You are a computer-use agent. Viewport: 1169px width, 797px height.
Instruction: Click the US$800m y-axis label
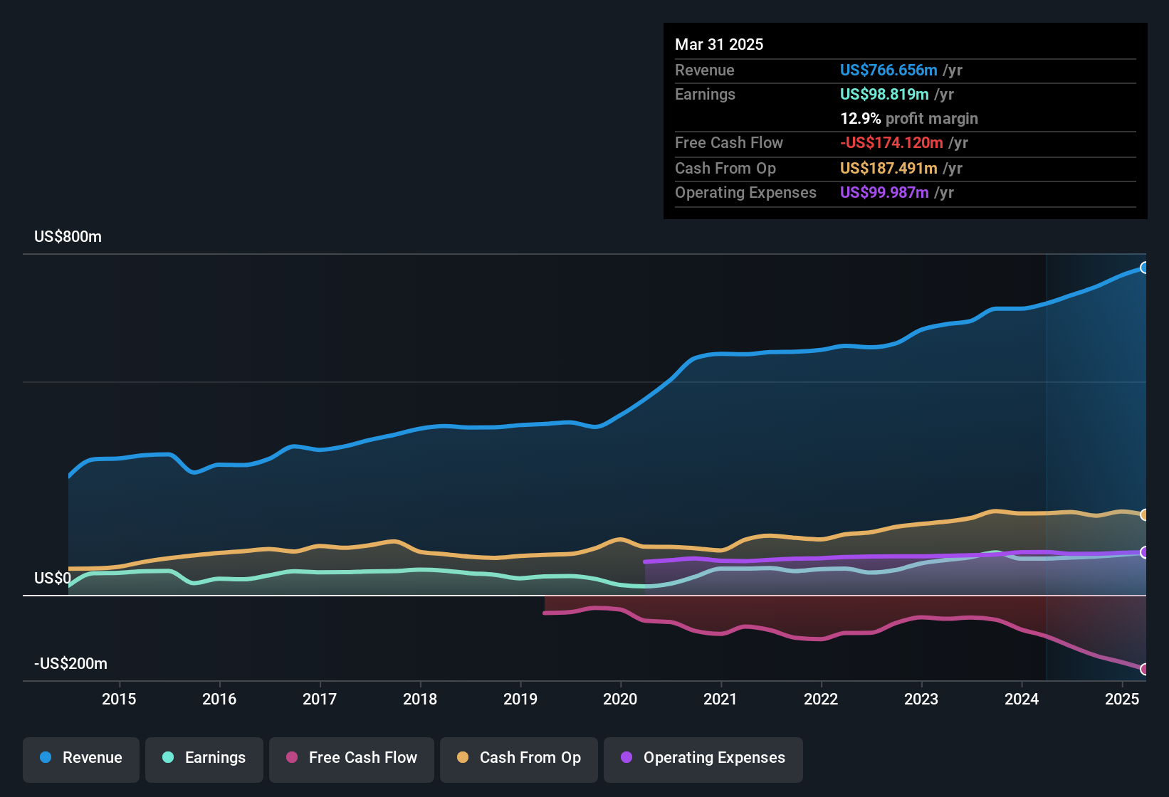coord(68,237)
